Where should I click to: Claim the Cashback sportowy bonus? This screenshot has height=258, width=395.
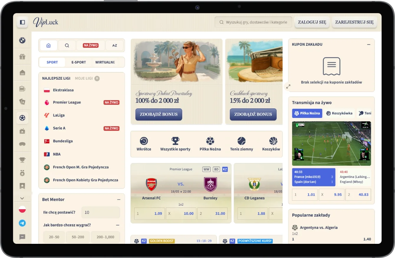[253, 115]
